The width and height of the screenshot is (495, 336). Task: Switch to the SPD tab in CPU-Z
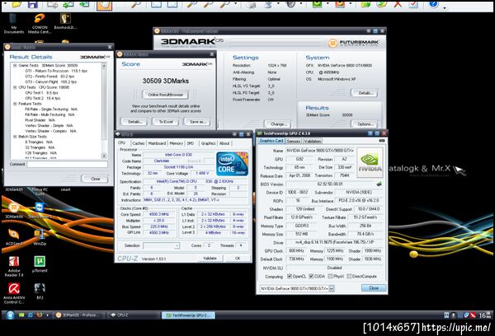pyautogui.click(x=191, y=143)
